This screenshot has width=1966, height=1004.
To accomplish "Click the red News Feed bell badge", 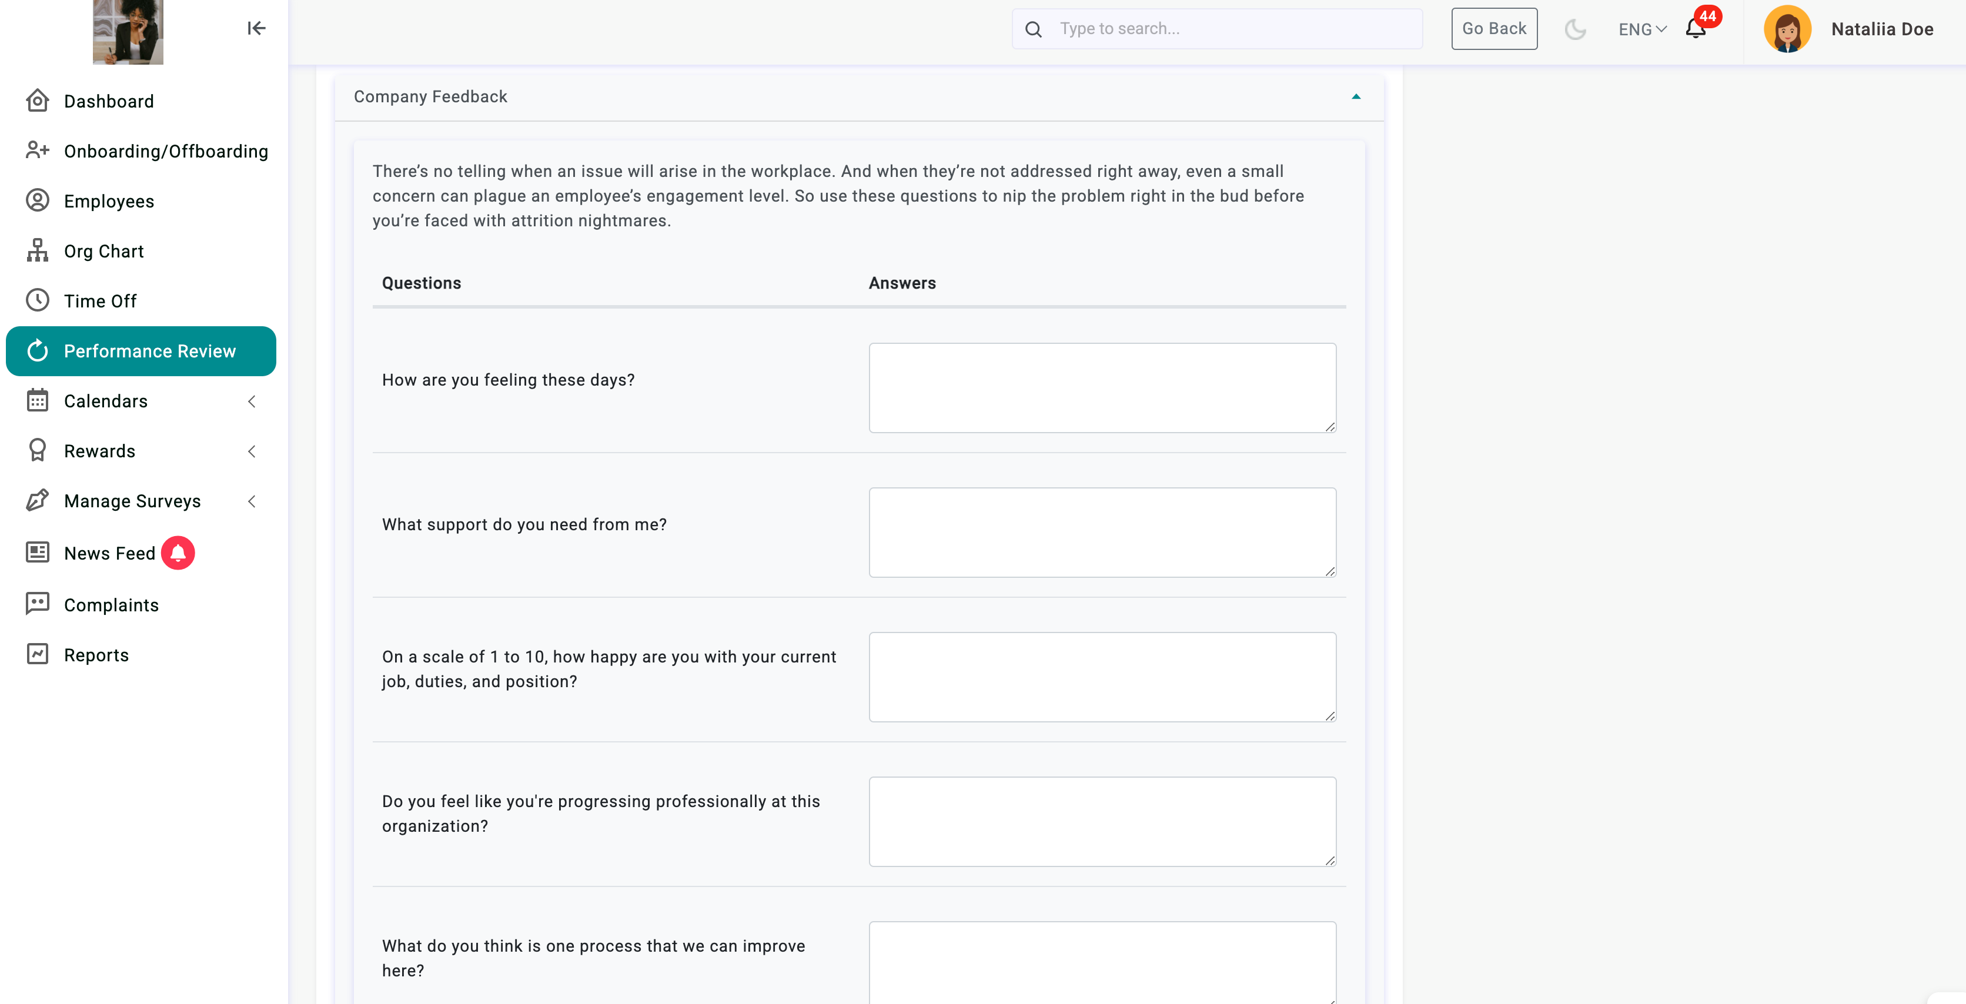I will [x=178, y=553].
